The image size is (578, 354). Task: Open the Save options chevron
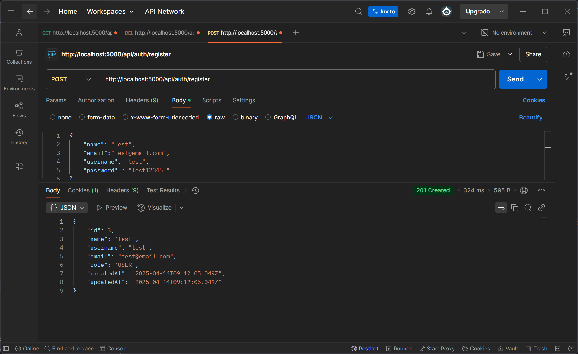pyautogui.click(x=510, y=54)
